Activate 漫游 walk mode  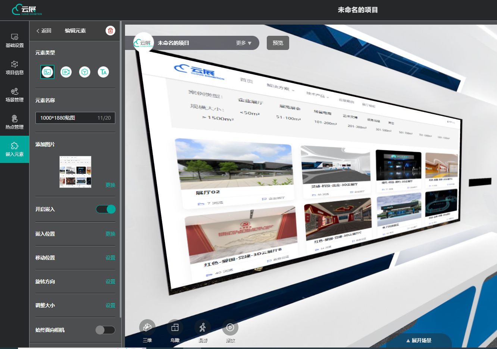click(x=203, y=327)
